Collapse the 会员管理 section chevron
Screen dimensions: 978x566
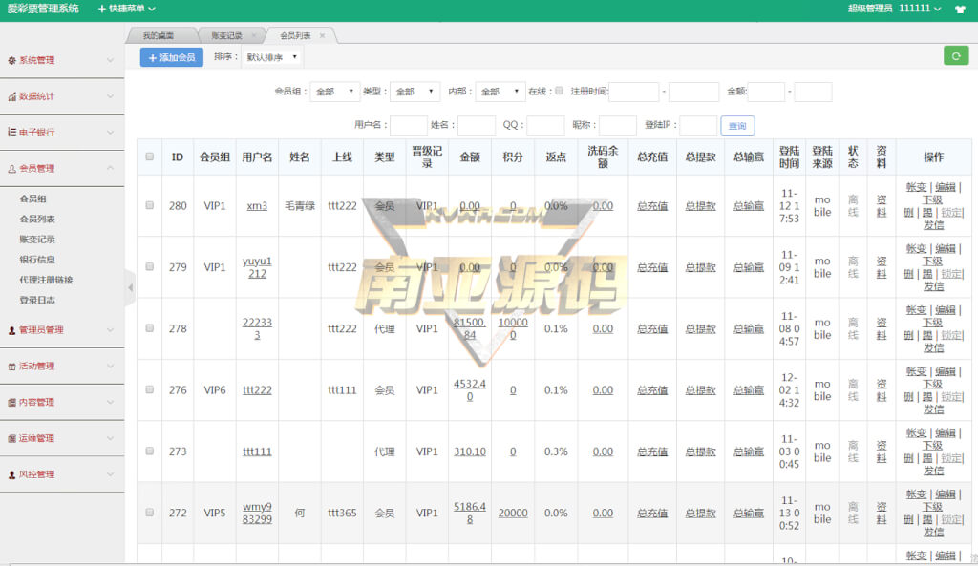click(x=111, y=168)
